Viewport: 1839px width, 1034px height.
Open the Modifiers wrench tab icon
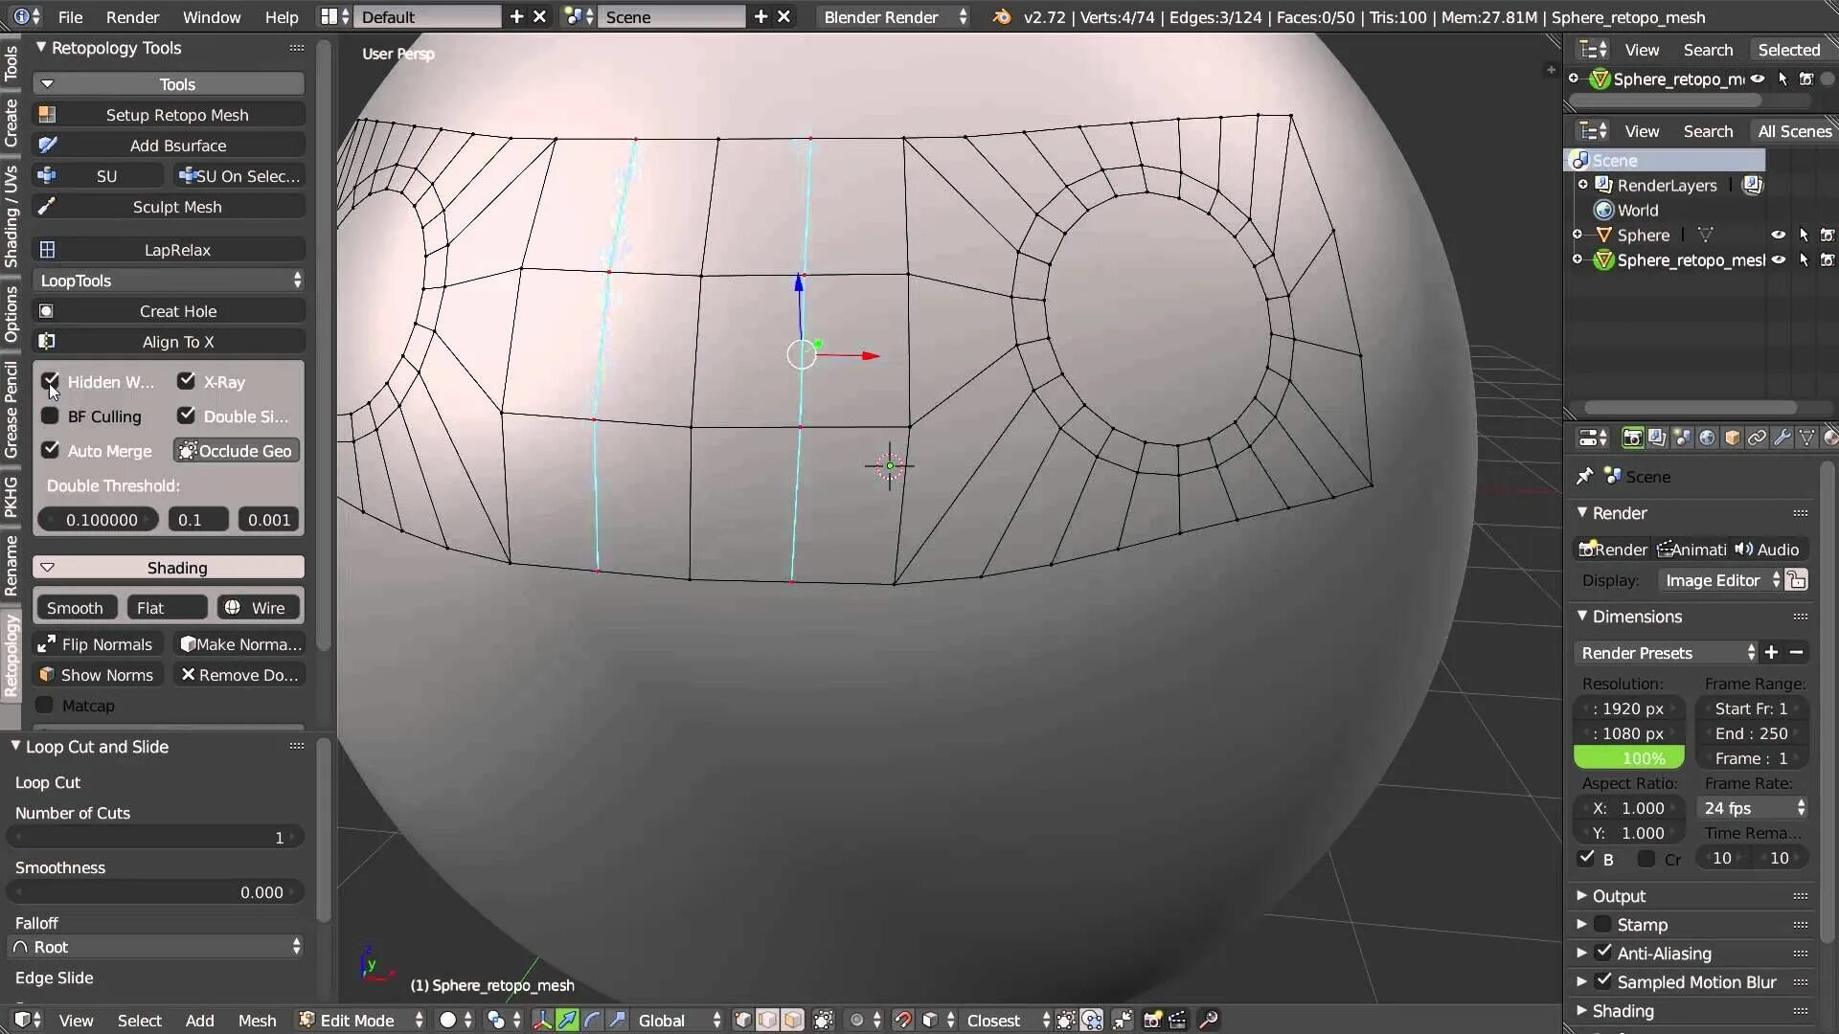tap(1782, 438)
